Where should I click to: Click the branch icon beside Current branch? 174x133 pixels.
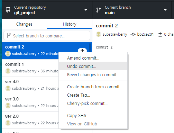click(99, 10)
